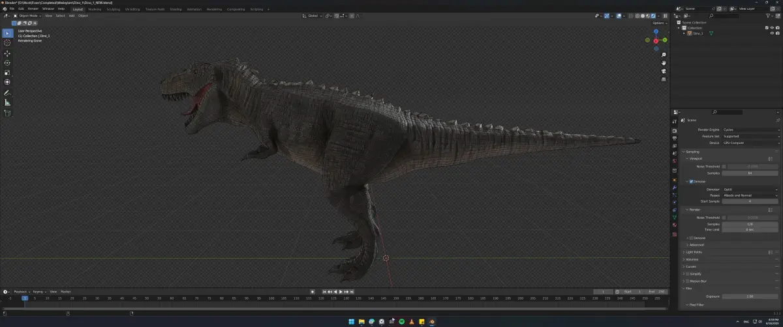Expand the Volumes panel

(692, 259)
